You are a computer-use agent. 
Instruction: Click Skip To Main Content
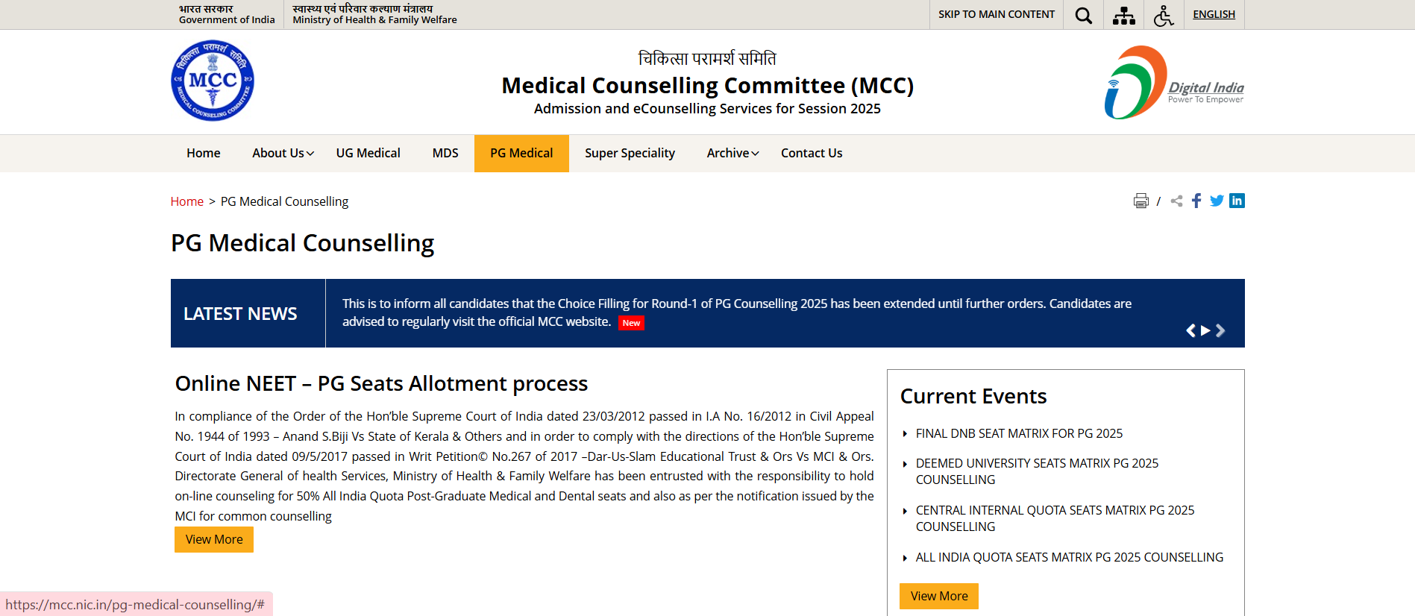pos(996,14)
